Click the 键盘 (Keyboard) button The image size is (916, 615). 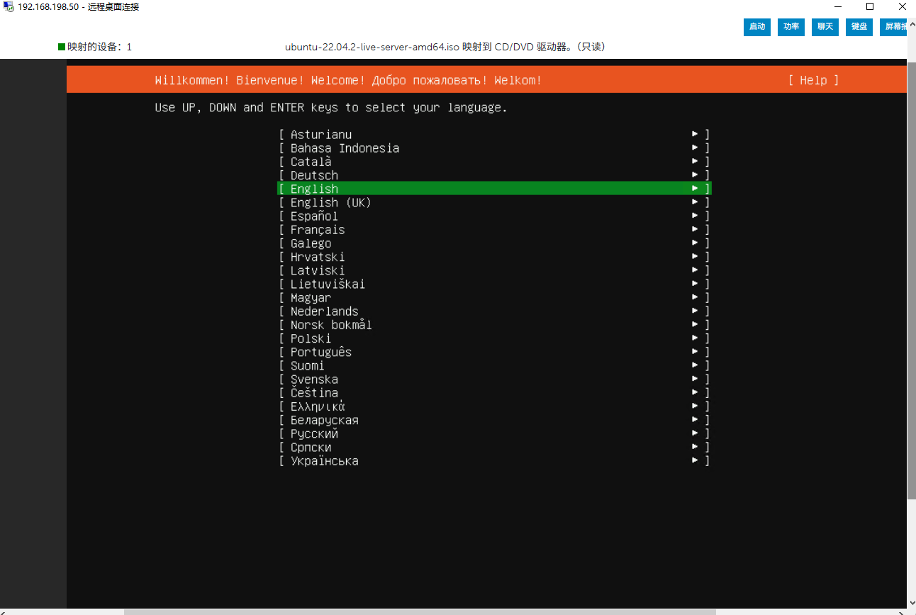click(x=859, y=27)
